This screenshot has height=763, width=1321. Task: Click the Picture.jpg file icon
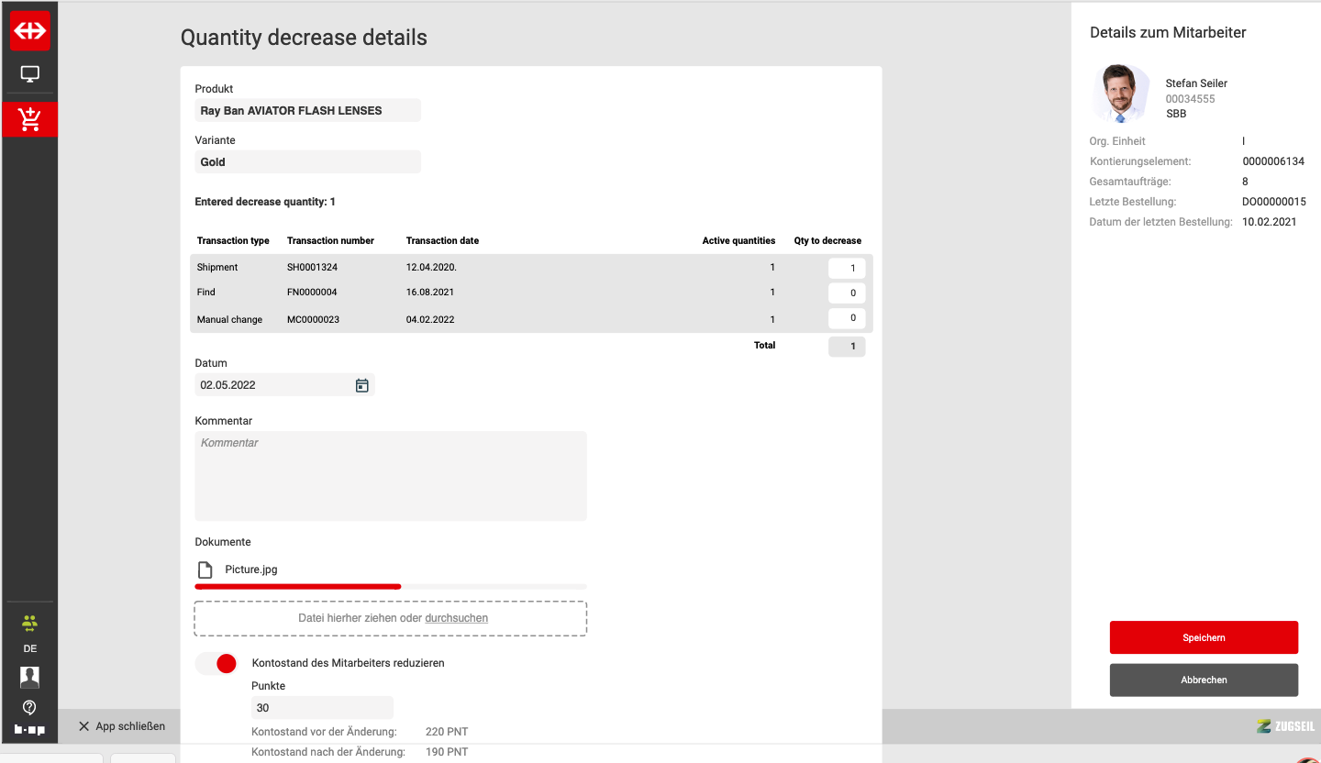pos(205,569)
